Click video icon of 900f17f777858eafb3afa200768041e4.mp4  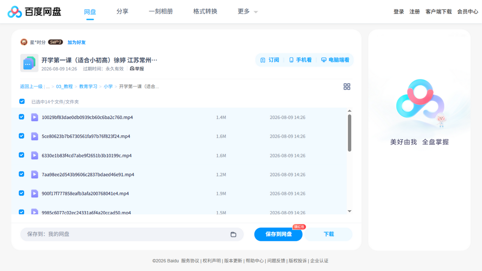[x=35, y=193]
